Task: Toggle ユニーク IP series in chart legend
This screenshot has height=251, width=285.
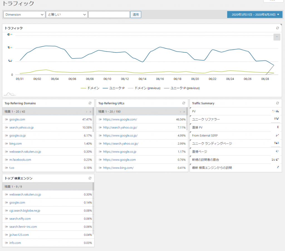Action: click(114, 88)
